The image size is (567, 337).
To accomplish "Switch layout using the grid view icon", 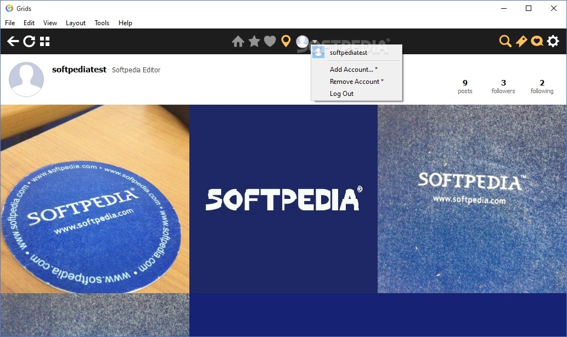I will [45, 42].
